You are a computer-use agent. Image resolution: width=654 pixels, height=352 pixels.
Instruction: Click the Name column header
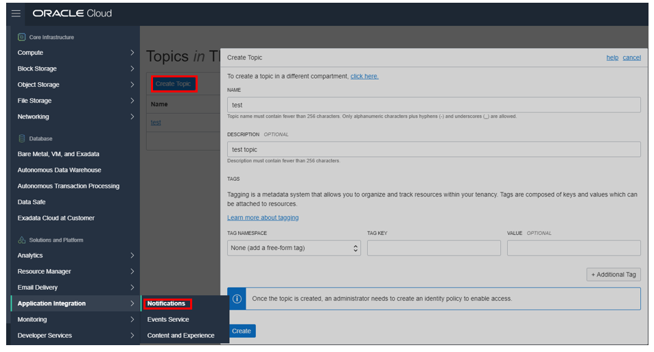(x=159, y=104)
